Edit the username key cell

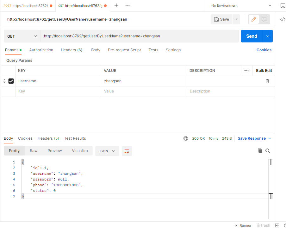pos(58,81)
